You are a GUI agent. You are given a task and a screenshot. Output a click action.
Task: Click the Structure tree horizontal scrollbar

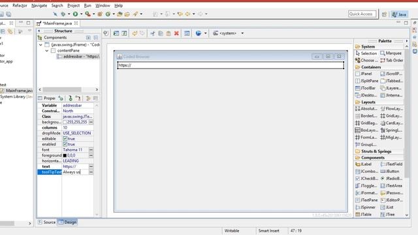[62, 89]
